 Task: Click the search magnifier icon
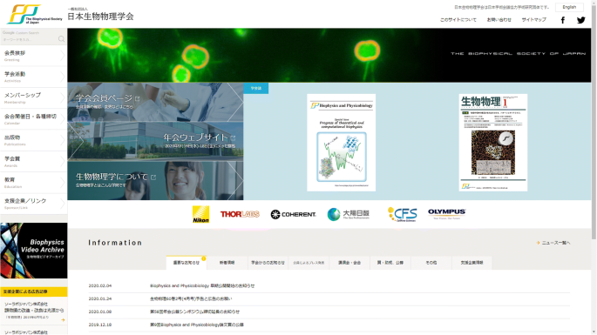click(61, 39)
